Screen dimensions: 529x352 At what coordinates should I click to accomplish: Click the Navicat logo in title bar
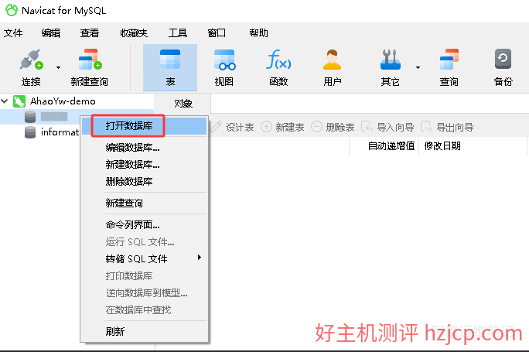pos(12,10)
